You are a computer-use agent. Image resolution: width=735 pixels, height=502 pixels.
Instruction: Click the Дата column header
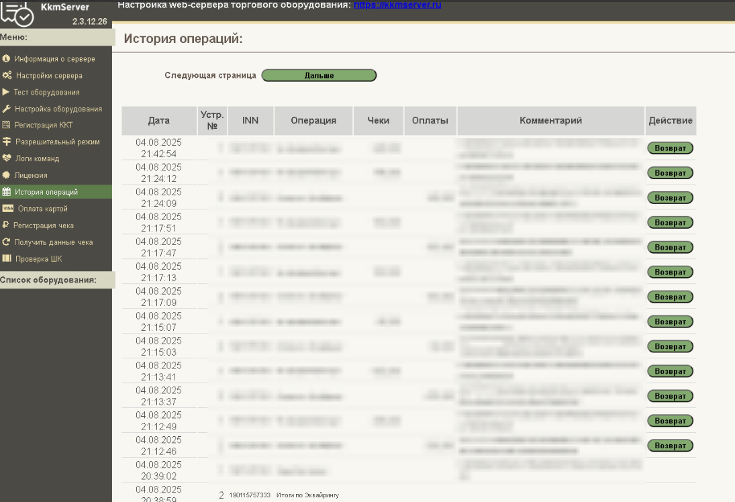point(159,121)
